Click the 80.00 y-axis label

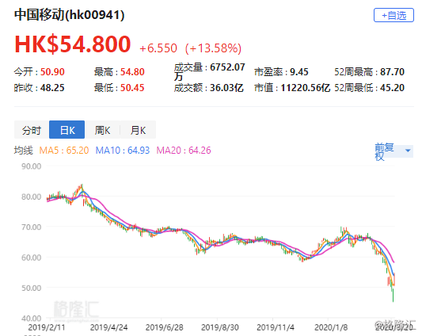(x=32, y=197)
